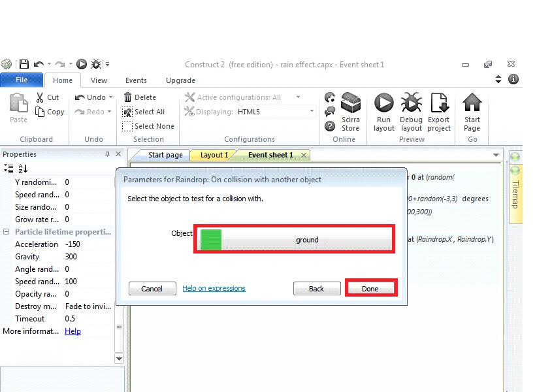
Task: Click the About info icon
Action: pos(513,79)
